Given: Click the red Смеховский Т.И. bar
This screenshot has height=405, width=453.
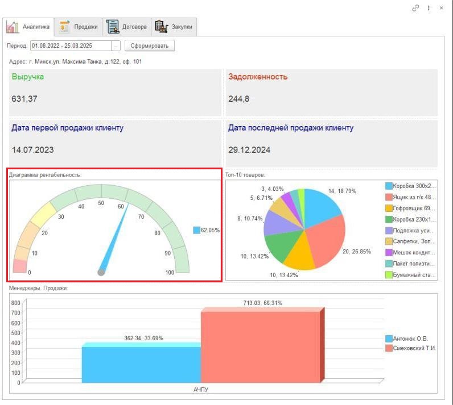Looking at the screenshot, I should tap(260, 346).
